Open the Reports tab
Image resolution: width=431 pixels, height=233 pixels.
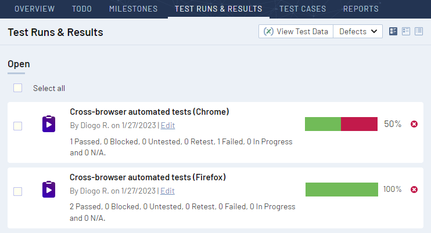(361, 9)
